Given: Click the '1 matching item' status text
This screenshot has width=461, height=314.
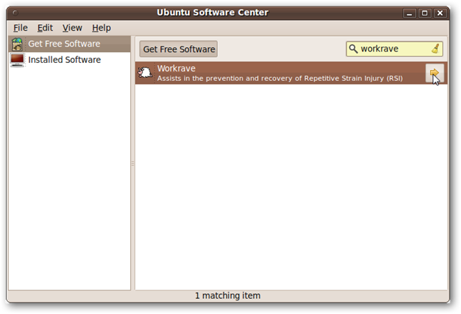Looking at the screenshot, I should (x=228, y=295).
